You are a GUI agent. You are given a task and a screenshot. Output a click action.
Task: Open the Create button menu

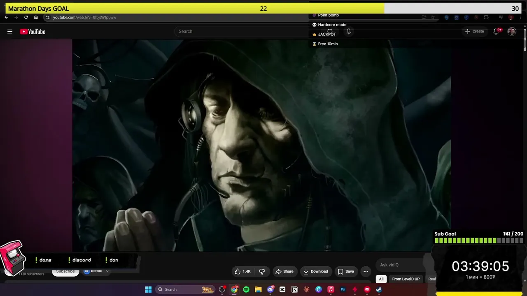coord(474,31)
